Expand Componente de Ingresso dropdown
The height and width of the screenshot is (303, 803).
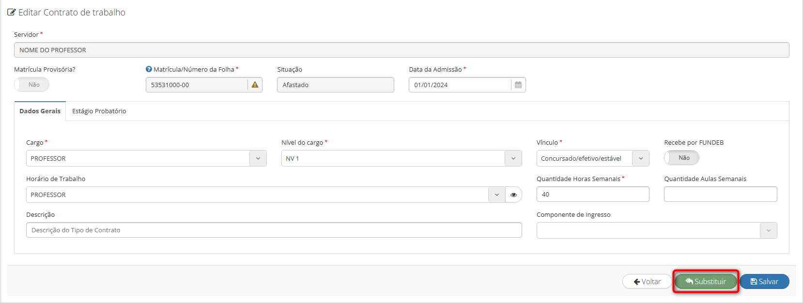coord(768,230)
